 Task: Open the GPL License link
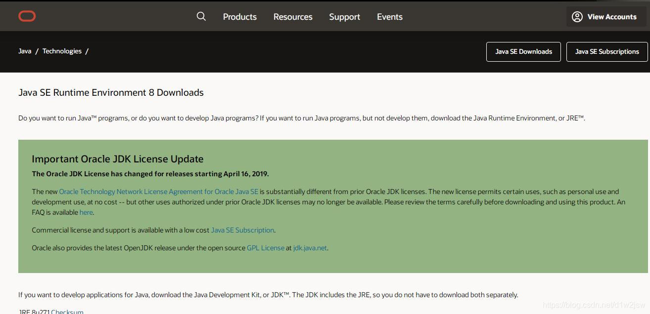[x=266, y=248]
